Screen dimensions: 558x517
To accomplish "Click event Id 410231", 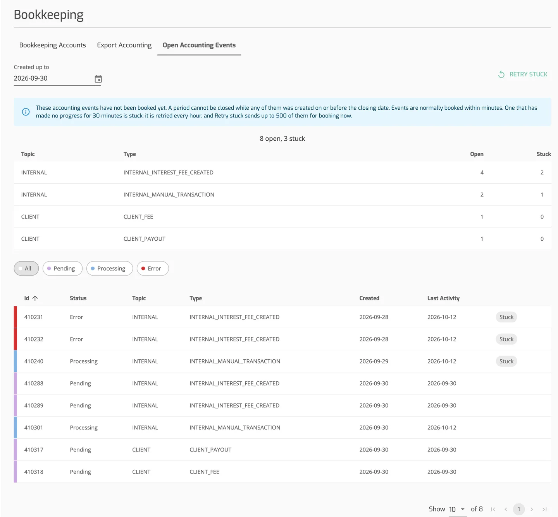I will pos(34,317).
